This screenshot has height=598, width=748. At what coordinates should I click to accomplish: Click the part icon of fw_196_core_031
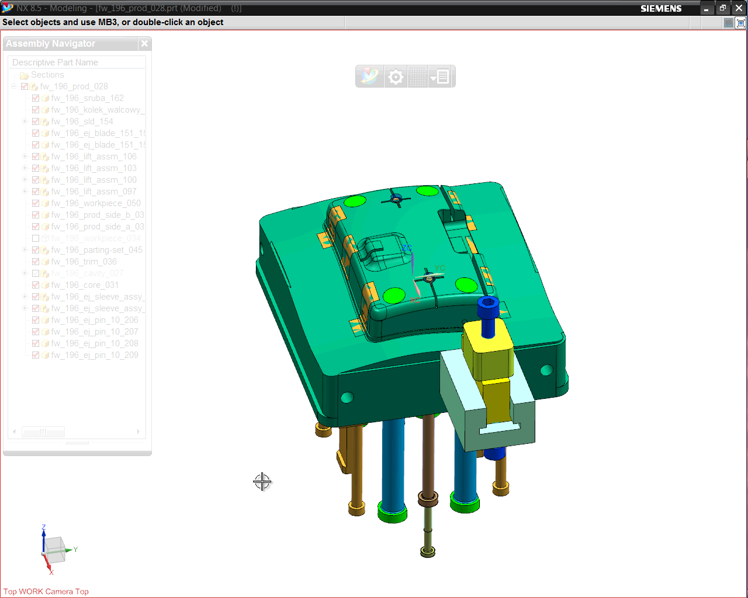tap(45, 286)
